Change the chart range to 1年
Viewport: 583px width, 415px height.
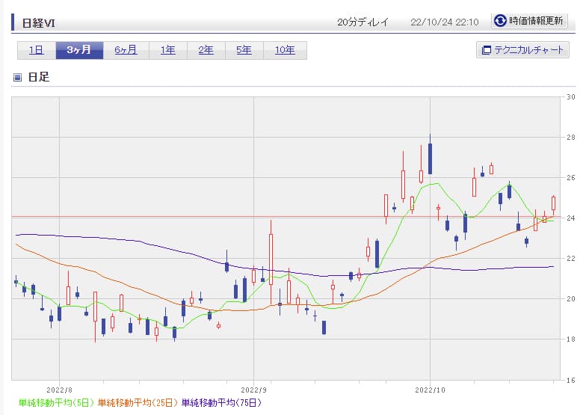[x=167, y=50]
